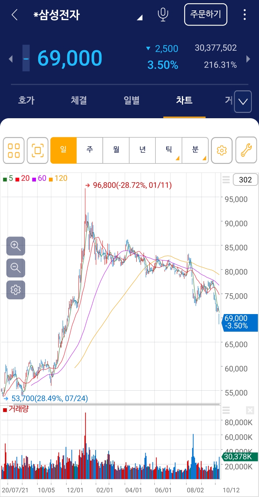Image resolution: width=259 pixels, height=497 pixels.
Task: Tap the 60-day moving average legend
Action: [x=39, y=178]
